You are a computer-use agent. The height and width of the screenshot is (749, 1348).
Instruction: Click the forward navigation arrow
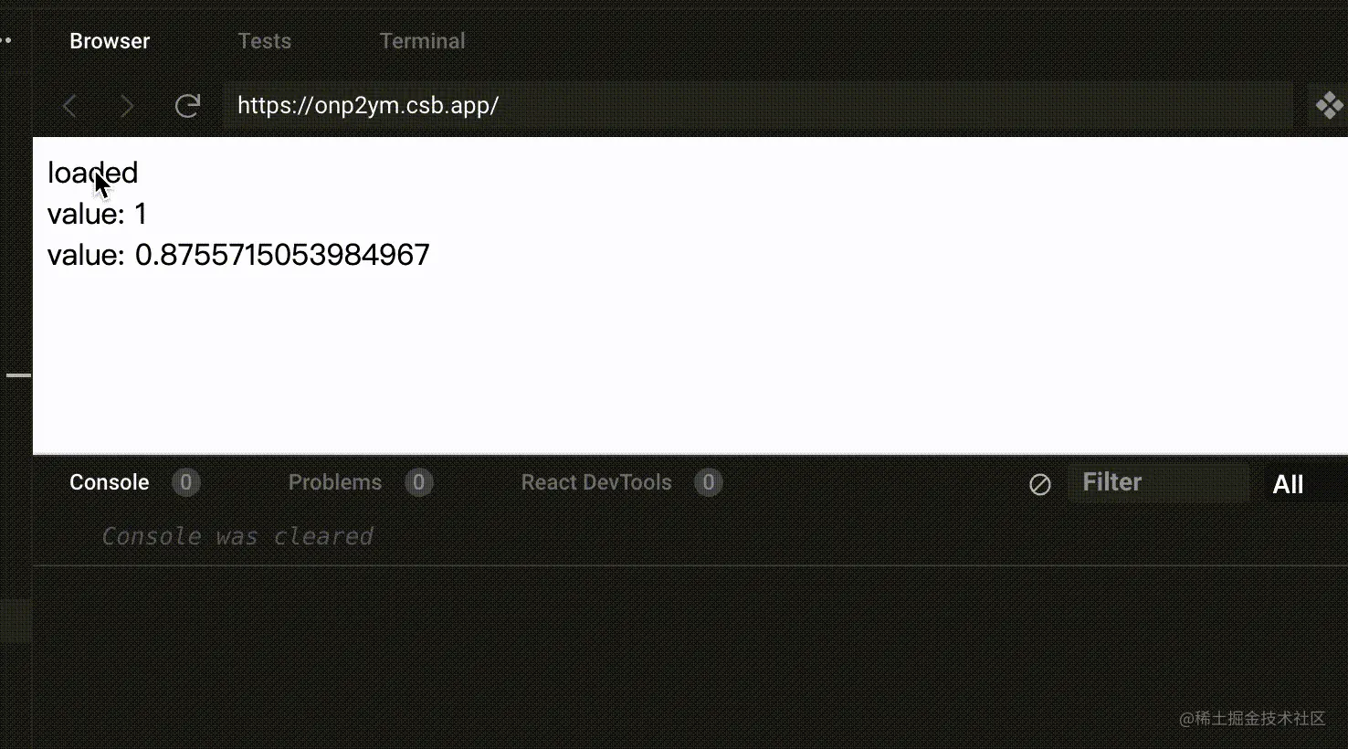point(127,106)
